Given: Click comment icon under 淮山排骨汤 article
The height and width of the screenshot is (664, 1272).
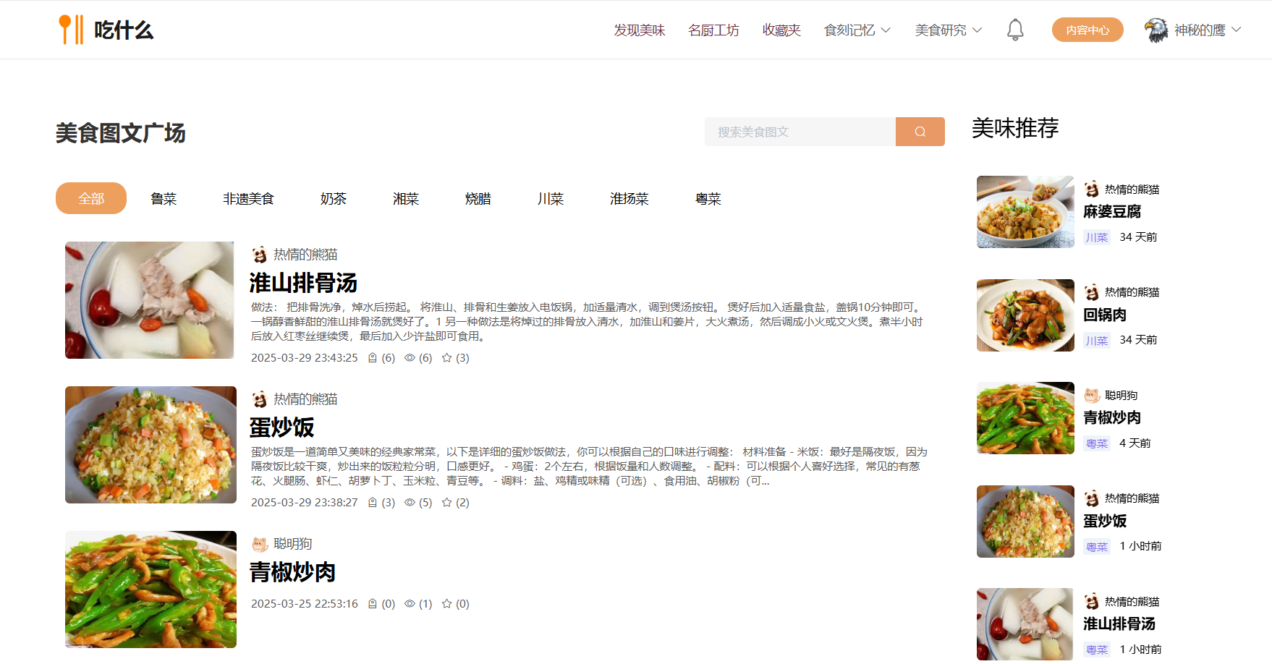Looking at the screenshot, I should 373,358.
